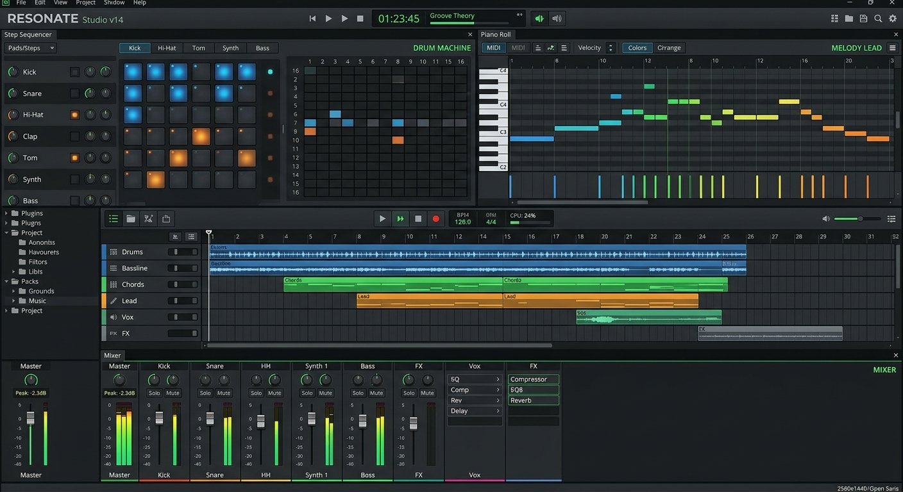Switch to the Hi-Hat drum tab
The height and width of the screenshot is (492, 903).
pyautogui.click(x=167, y=48)
